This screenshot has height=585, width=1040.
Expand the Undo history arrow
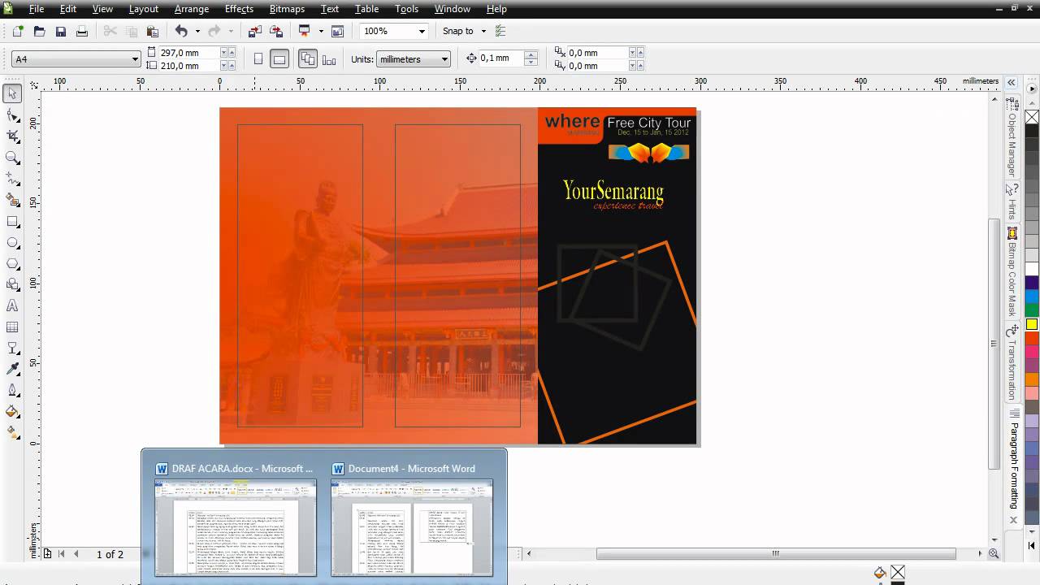click(197, 31)
